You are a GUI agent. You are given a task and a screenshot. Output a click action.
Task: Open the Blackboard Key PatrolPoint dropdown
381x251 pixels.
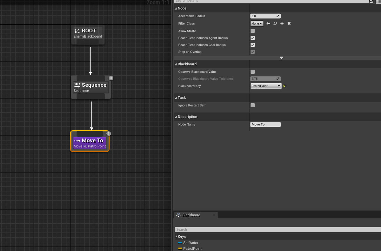(x=266, y=86)
